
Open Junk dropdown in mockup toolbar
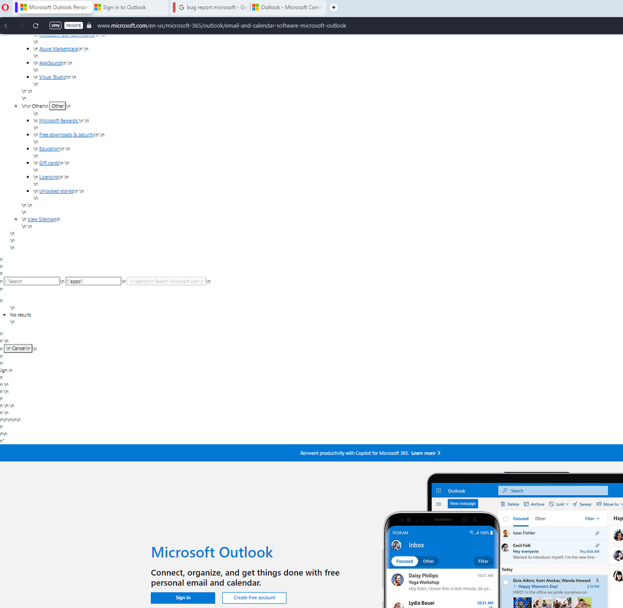(559, 505)
